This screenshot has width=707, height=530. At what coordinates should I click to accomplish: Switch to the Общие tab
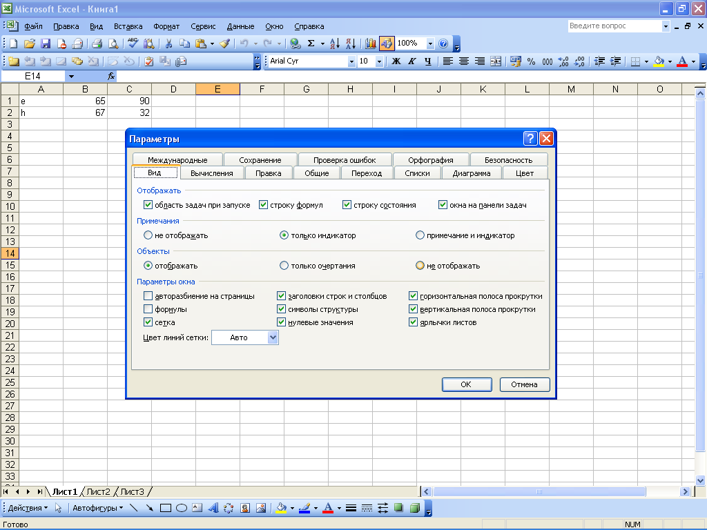point(316,173)
